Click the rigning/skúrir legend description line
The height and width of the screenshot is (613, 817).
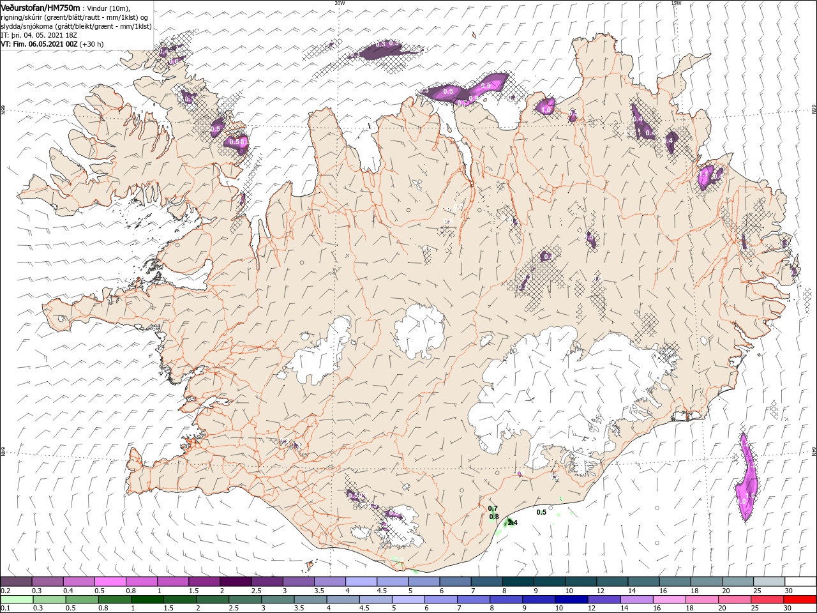tap(75, 17)
